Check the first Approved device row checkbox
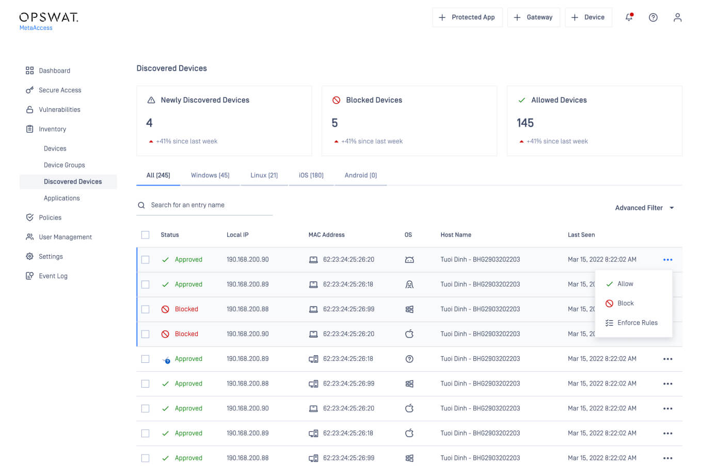The image size is (702, 467). [146, 260]
